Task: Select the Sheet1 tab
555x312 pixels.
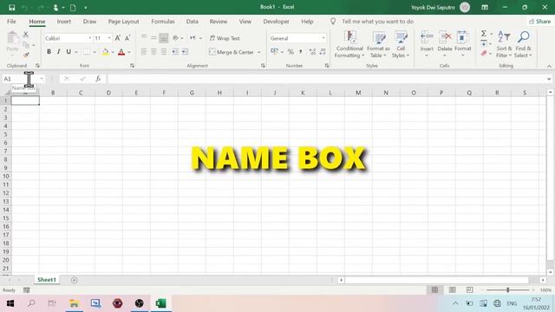Action: [x=47, y=280]
